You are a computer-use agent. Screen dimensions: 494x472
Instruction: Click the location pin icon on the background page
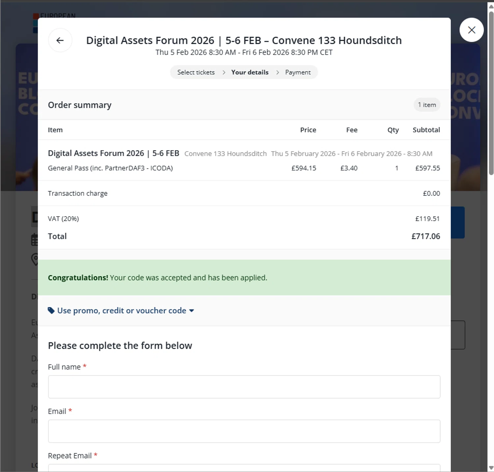(x=35, y=259)
